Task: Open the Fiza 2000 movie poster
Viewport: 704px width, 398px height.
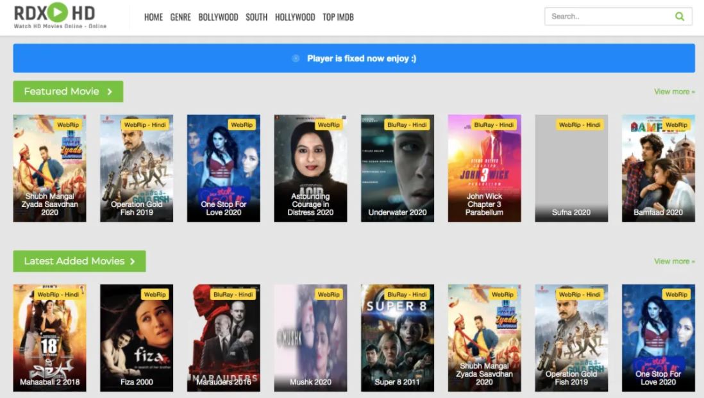Action: tap(136, 338)
